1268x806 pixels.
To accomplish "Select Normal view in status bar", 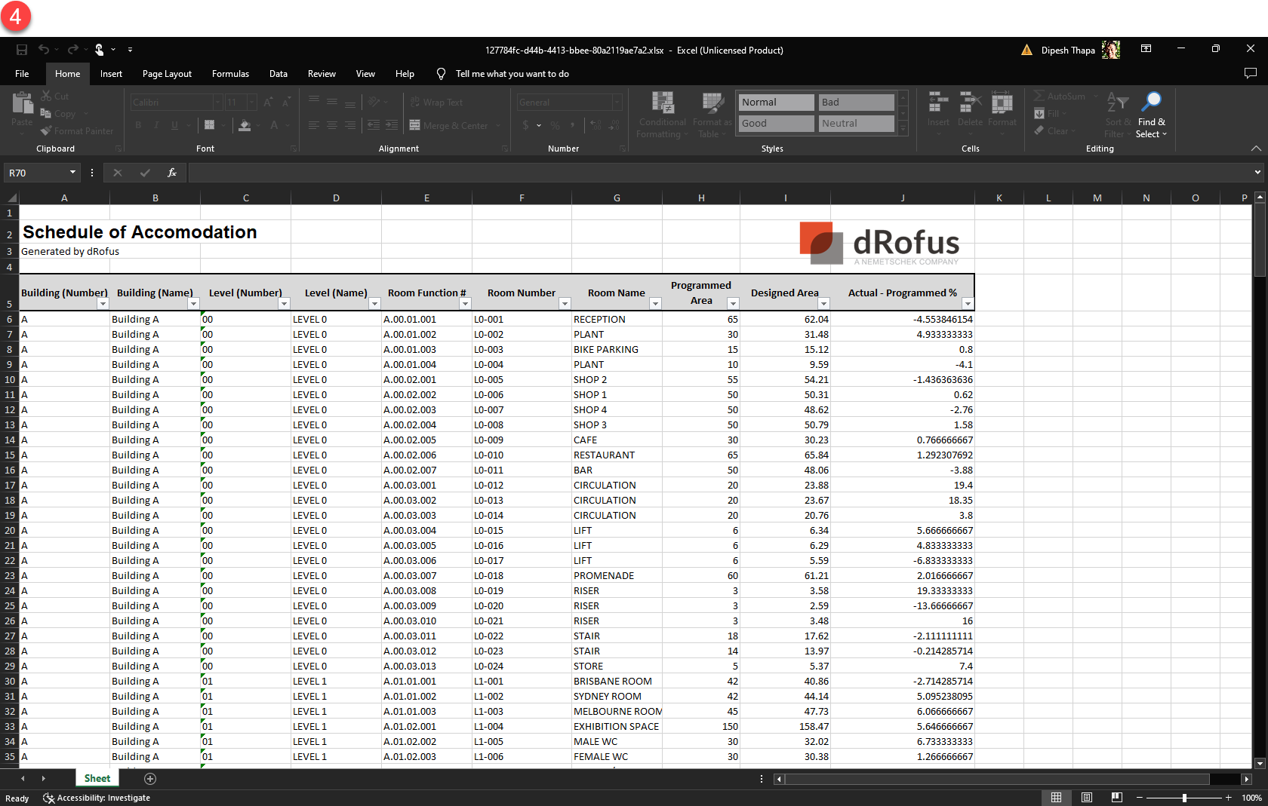I will 1056,798.
